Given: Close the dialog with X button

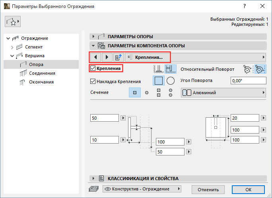Looking at the screenshot, I should point(262,6).
